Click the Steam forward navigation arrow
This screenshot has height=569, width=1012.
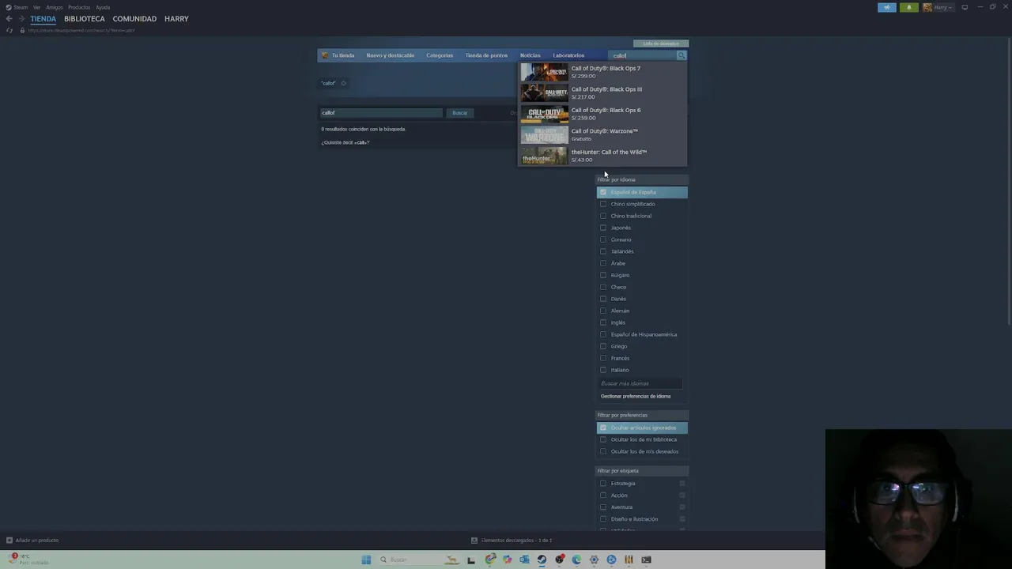(21, 19)
